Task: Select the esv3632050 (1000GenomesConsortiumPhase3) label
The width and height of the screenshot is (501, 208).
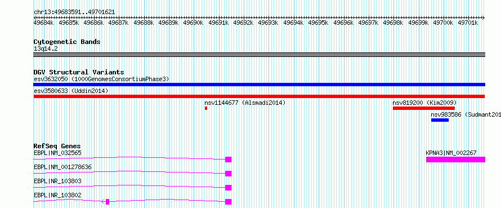Action: click(x=101, y=79)
